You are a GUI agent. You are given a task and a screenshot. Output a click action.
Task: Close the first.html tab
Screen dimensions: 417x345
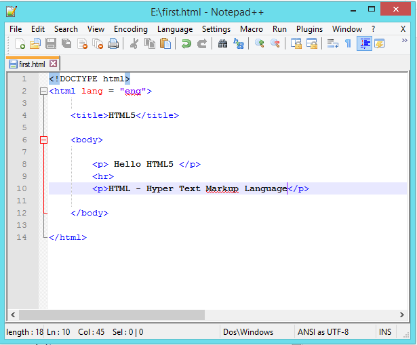53,64
